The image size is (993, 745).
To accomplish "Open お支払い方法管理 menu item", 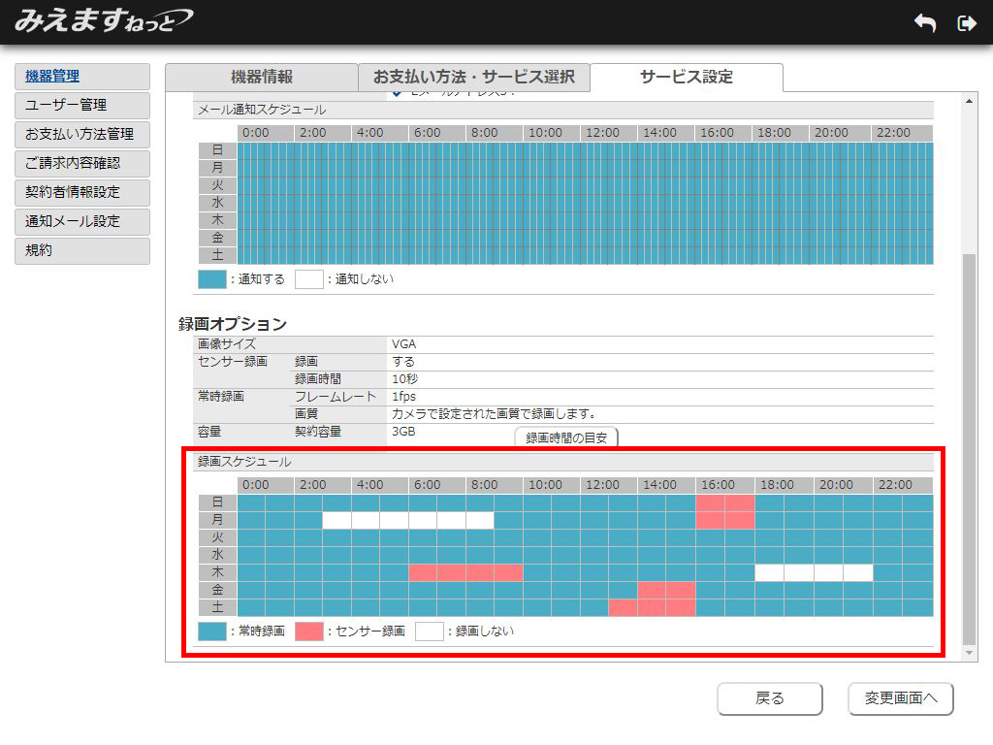I will click(82, 135).
